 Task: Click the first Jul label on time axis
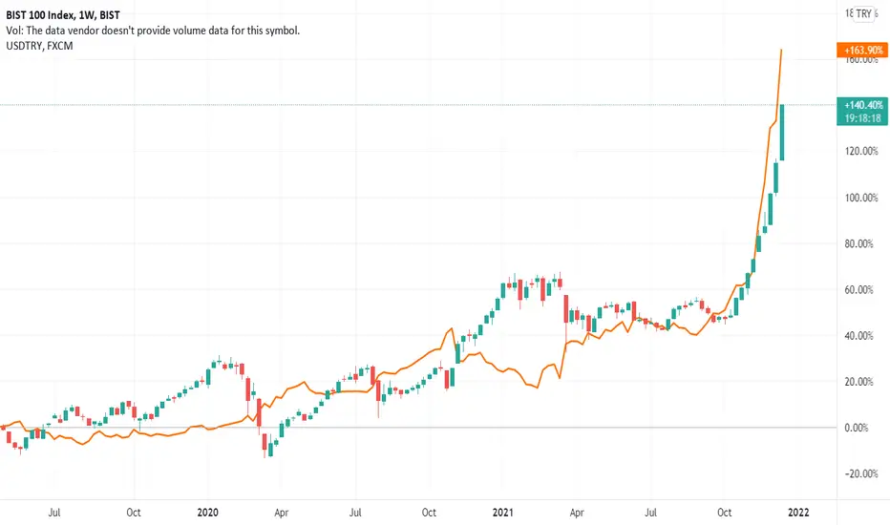coord(53,513)
